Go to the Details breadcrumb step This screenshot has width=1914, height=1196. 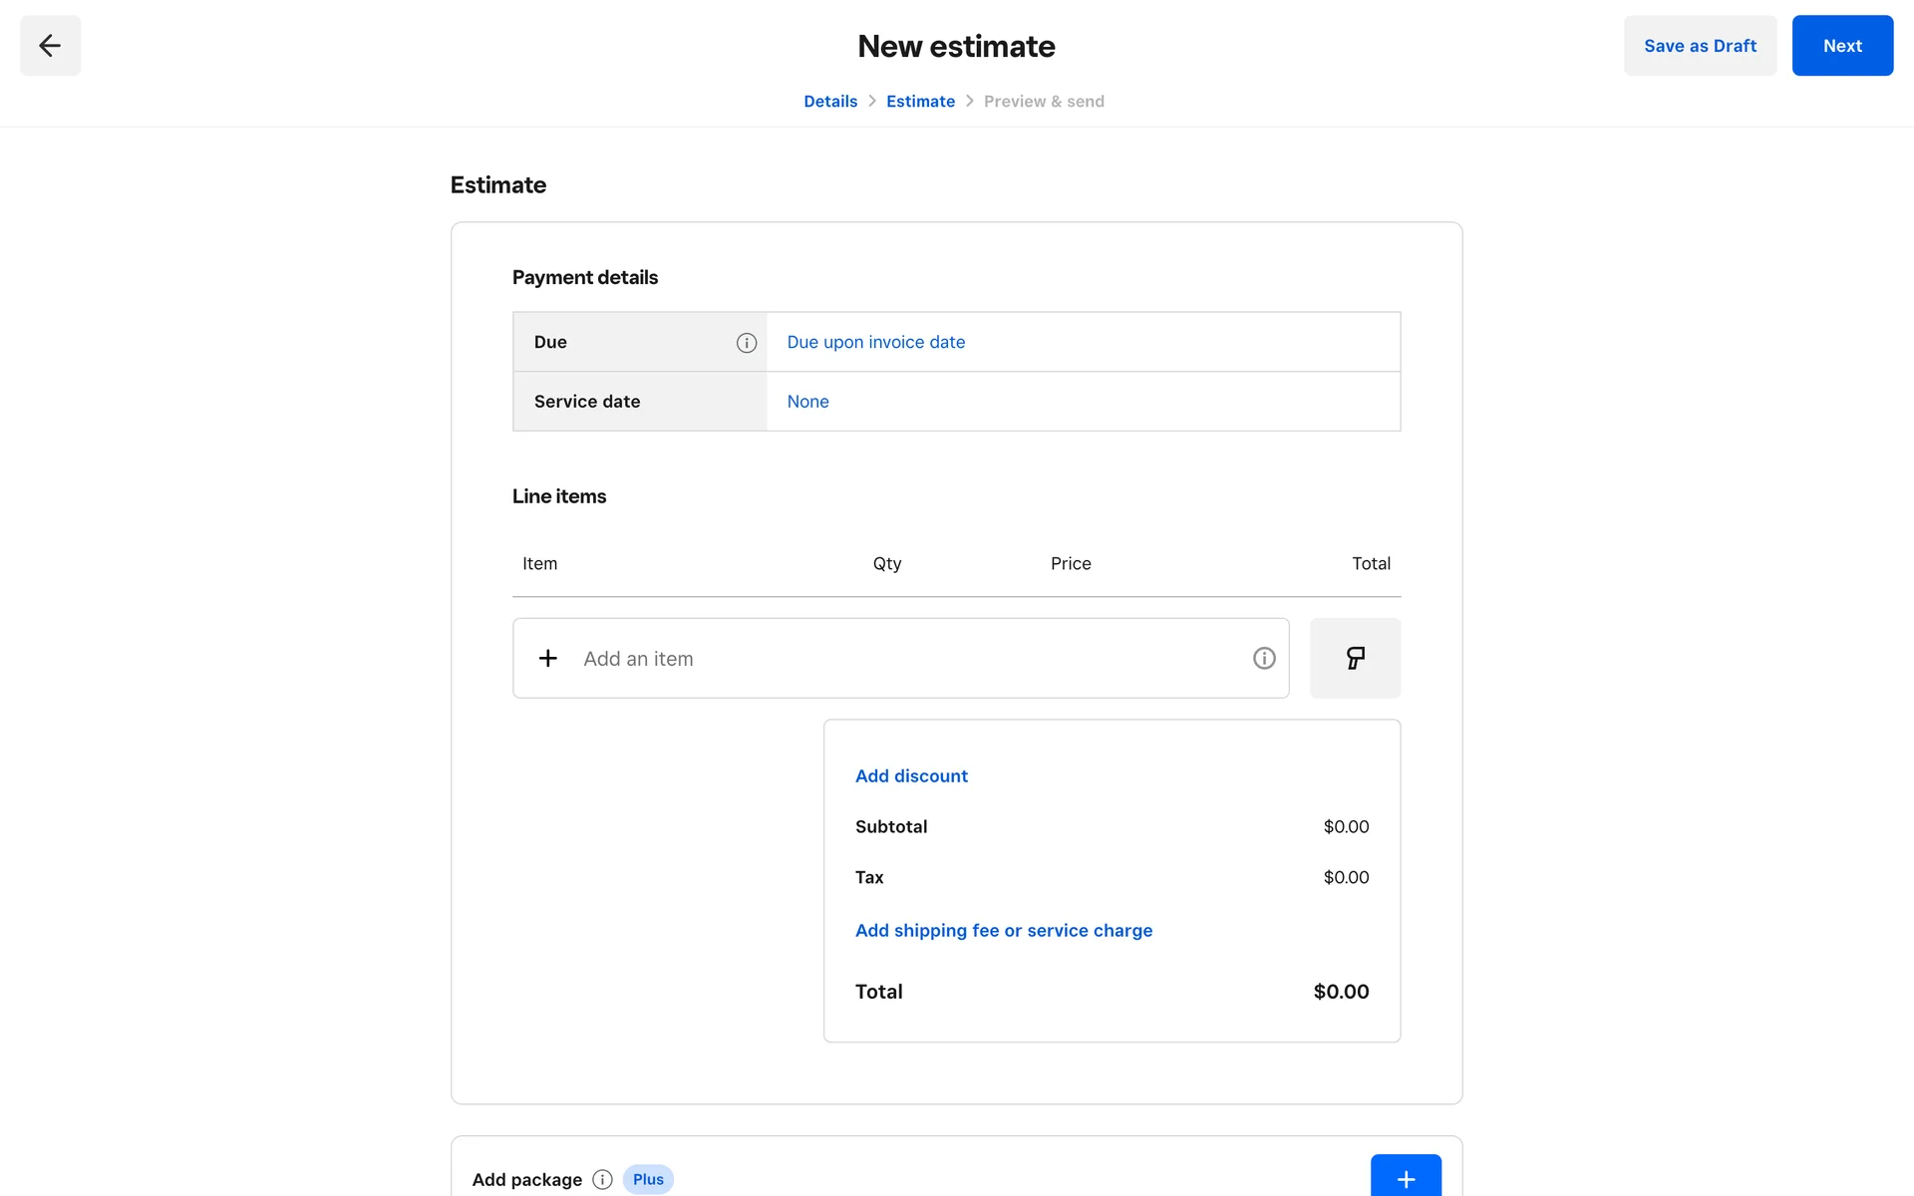pos(830,102)
